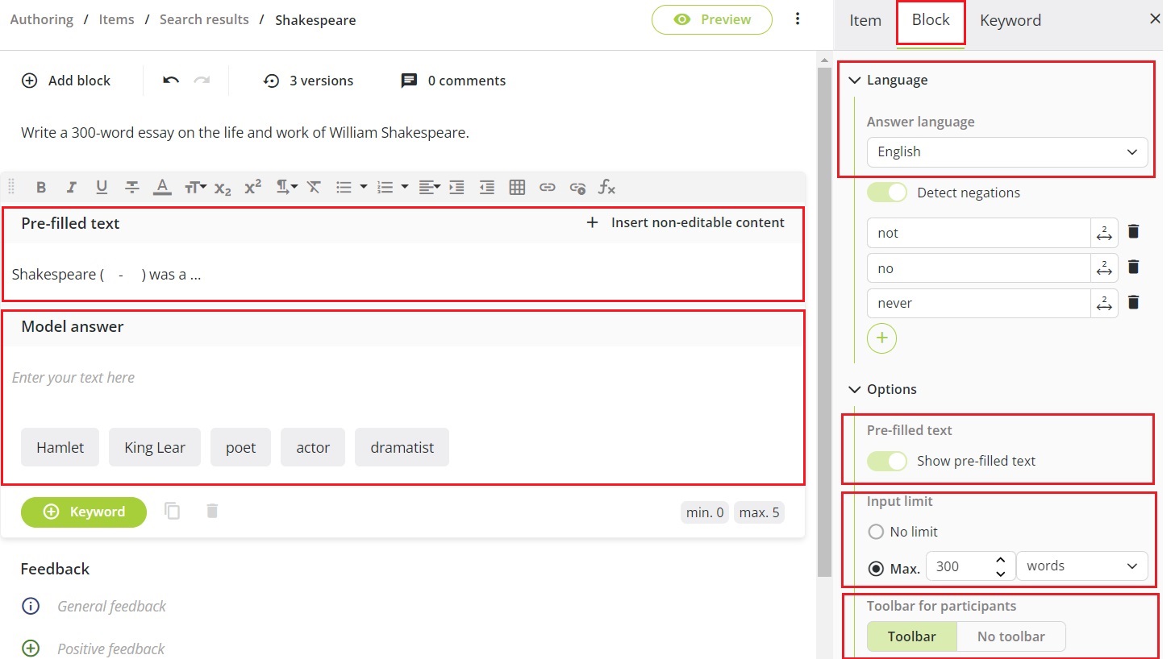
Task: Collapse the Options section
Action: (x=855, y=389)
